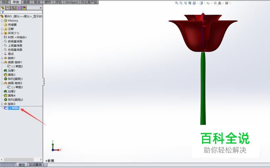Open dropdown arrow next to View Settings
270x168 pixels.
[230, 3]
